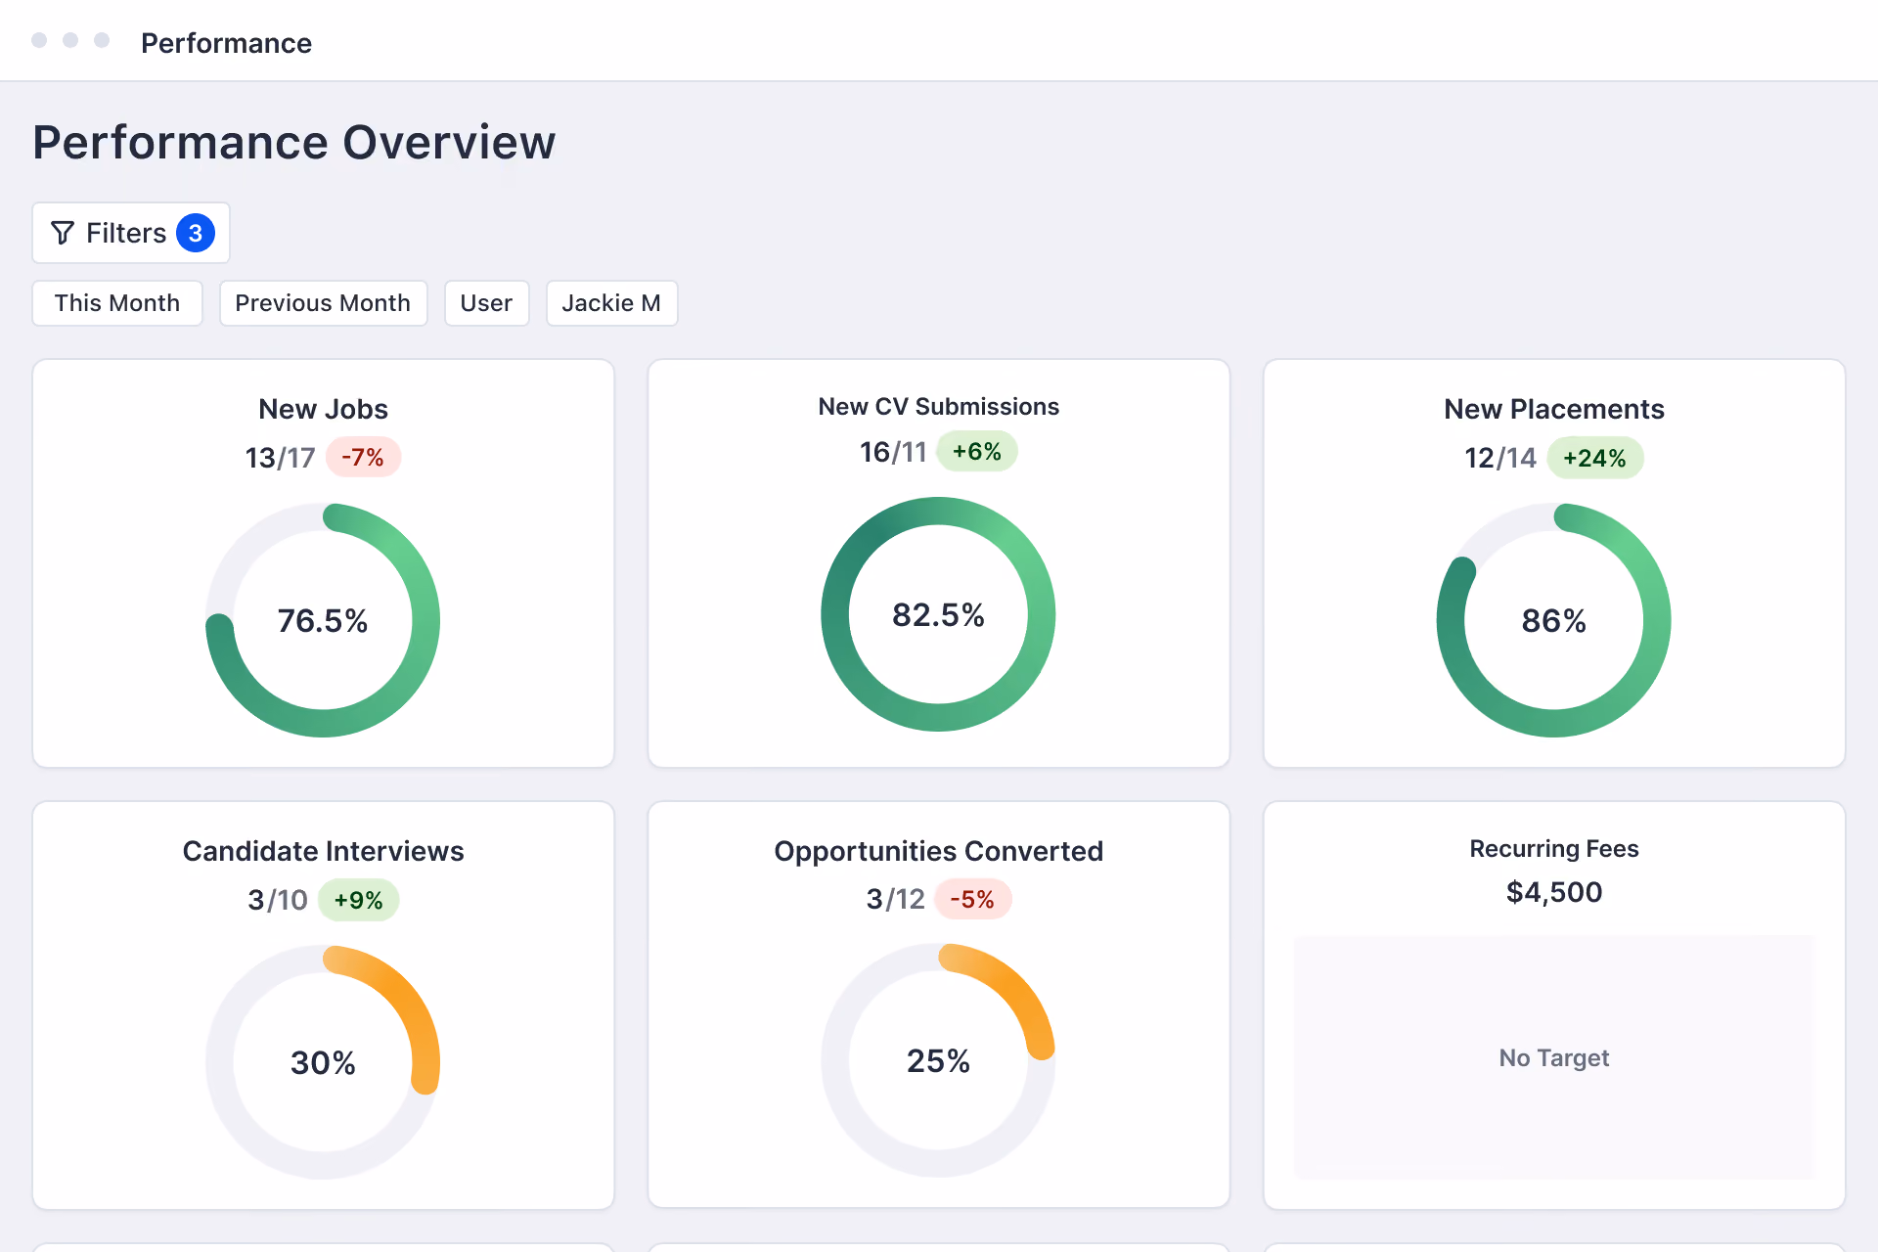
Task: Click the New Jobs card title
Action: click(323, 409)
